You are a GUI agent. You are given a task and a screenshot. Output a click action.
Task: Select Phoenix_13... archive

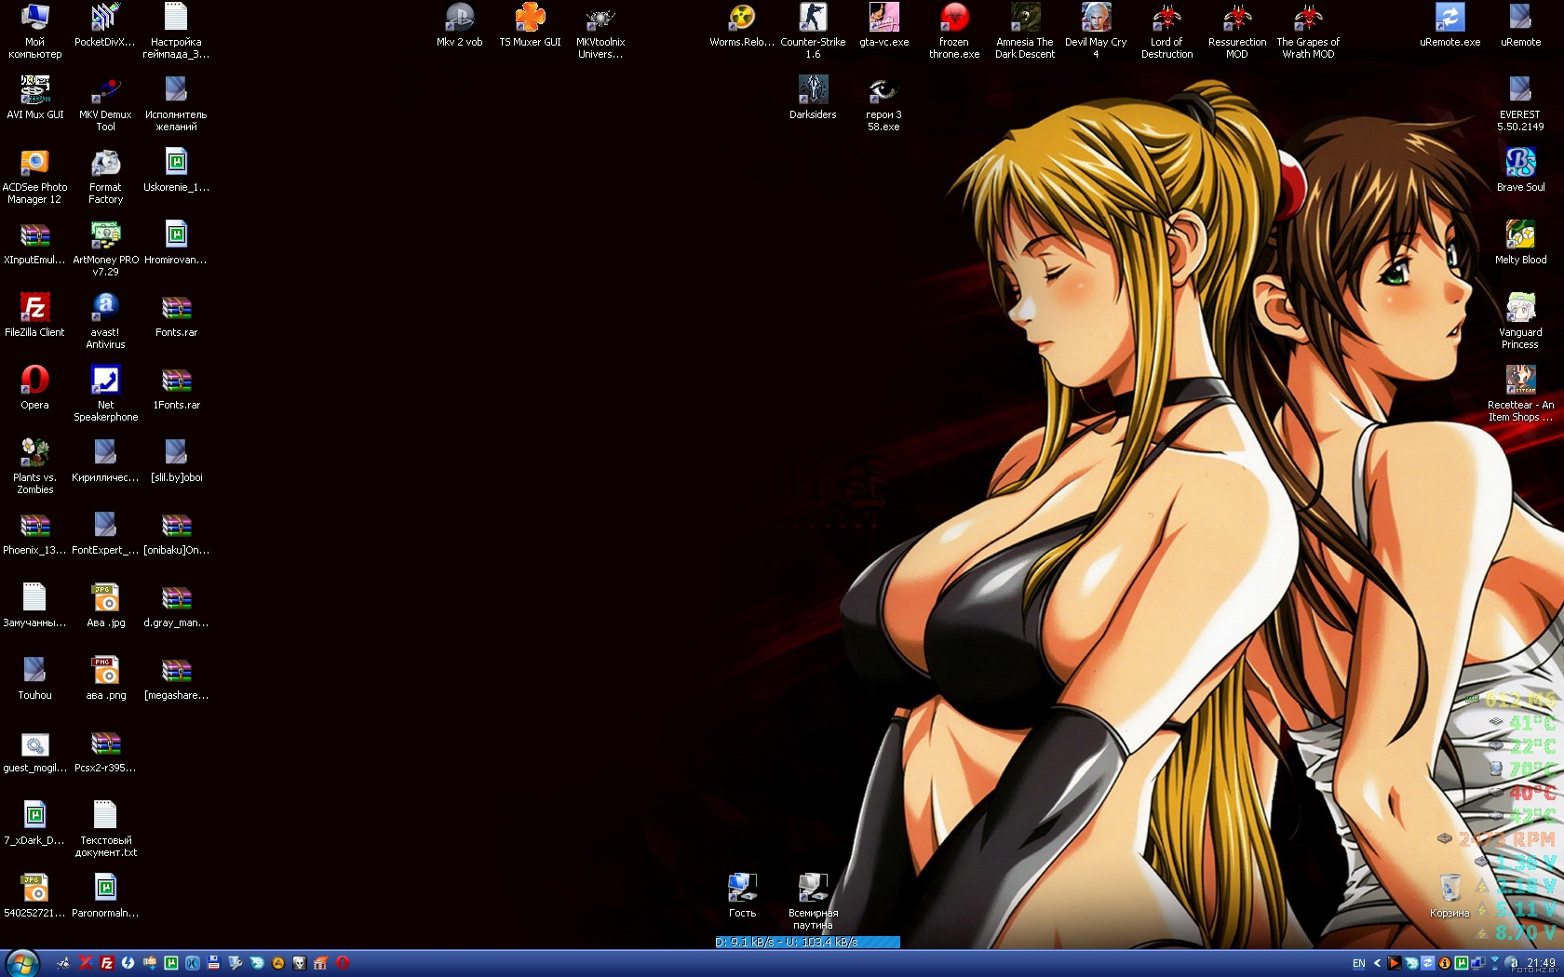click(34, 532)
